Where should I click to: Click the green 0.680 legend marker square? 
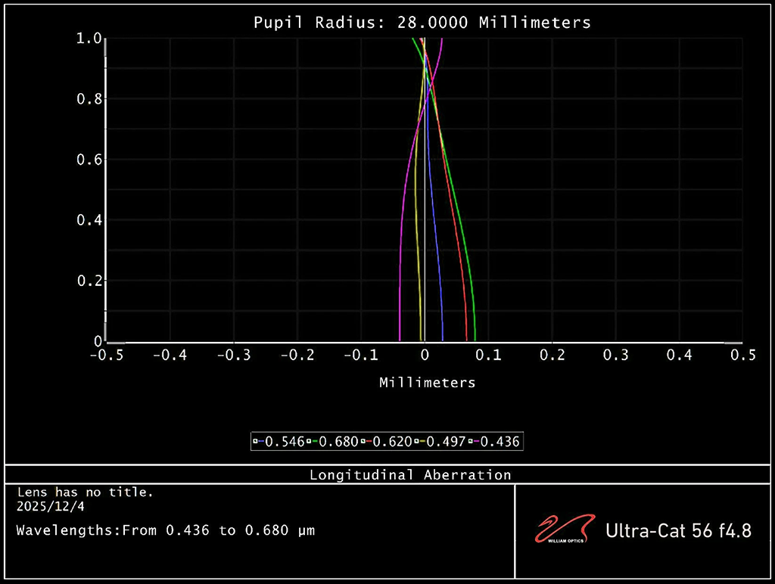[x=308, y=441]
